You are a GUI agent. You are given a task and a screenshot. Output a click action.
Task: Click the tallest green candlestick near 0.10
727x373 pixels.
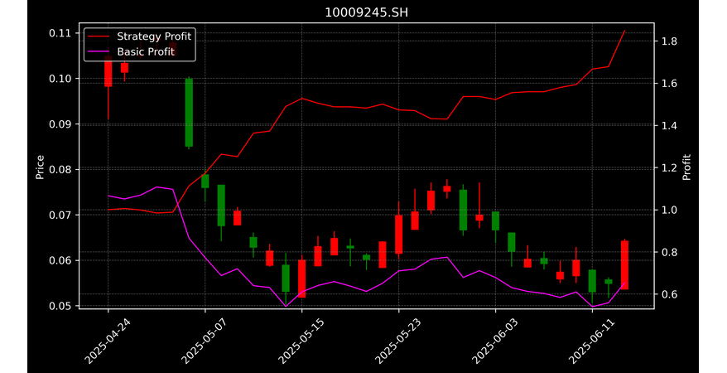[189, 113]
